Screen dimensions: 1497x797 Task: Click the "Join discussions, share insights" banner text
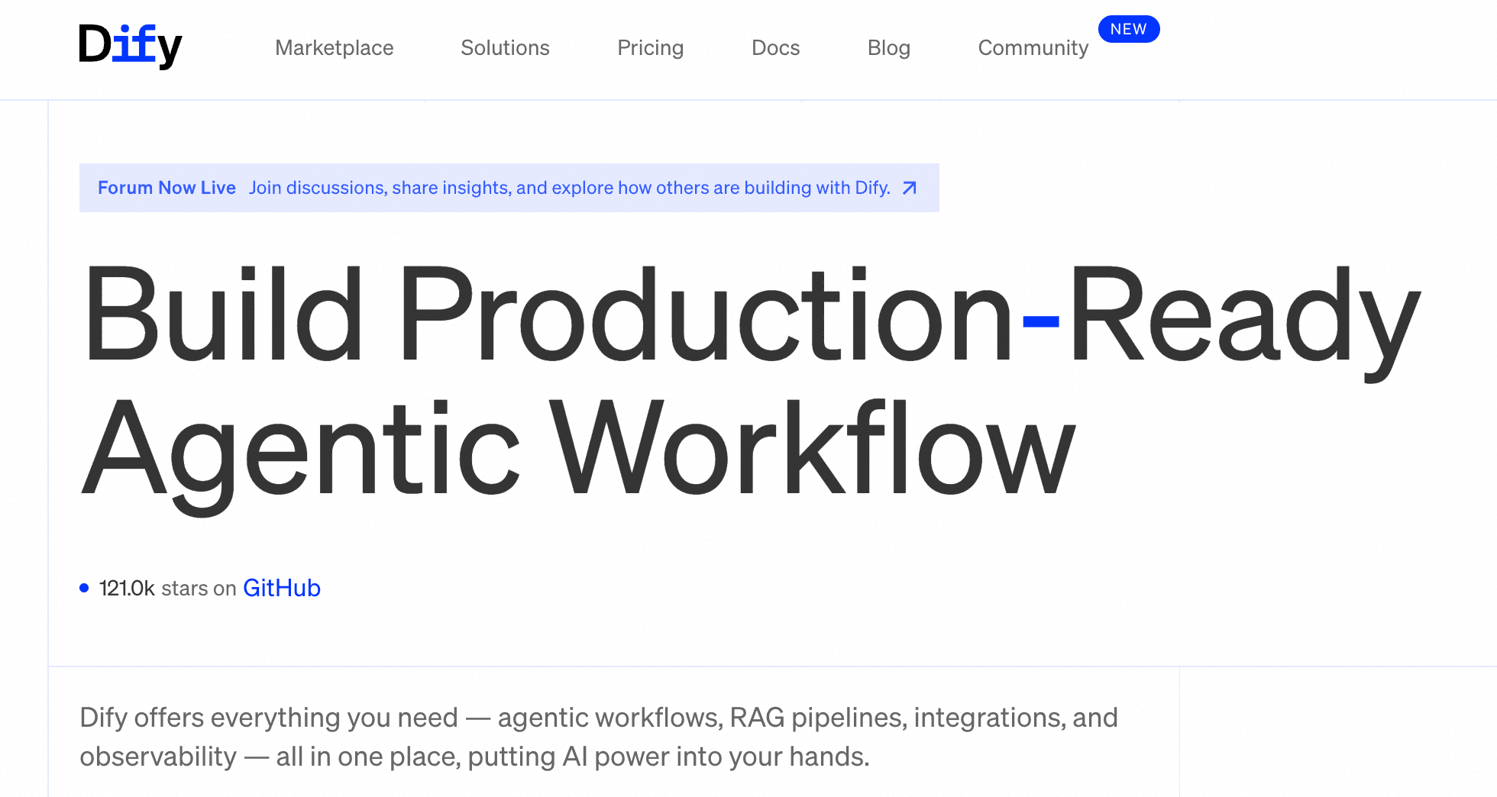pyautogui.click(x=569, y=188)
